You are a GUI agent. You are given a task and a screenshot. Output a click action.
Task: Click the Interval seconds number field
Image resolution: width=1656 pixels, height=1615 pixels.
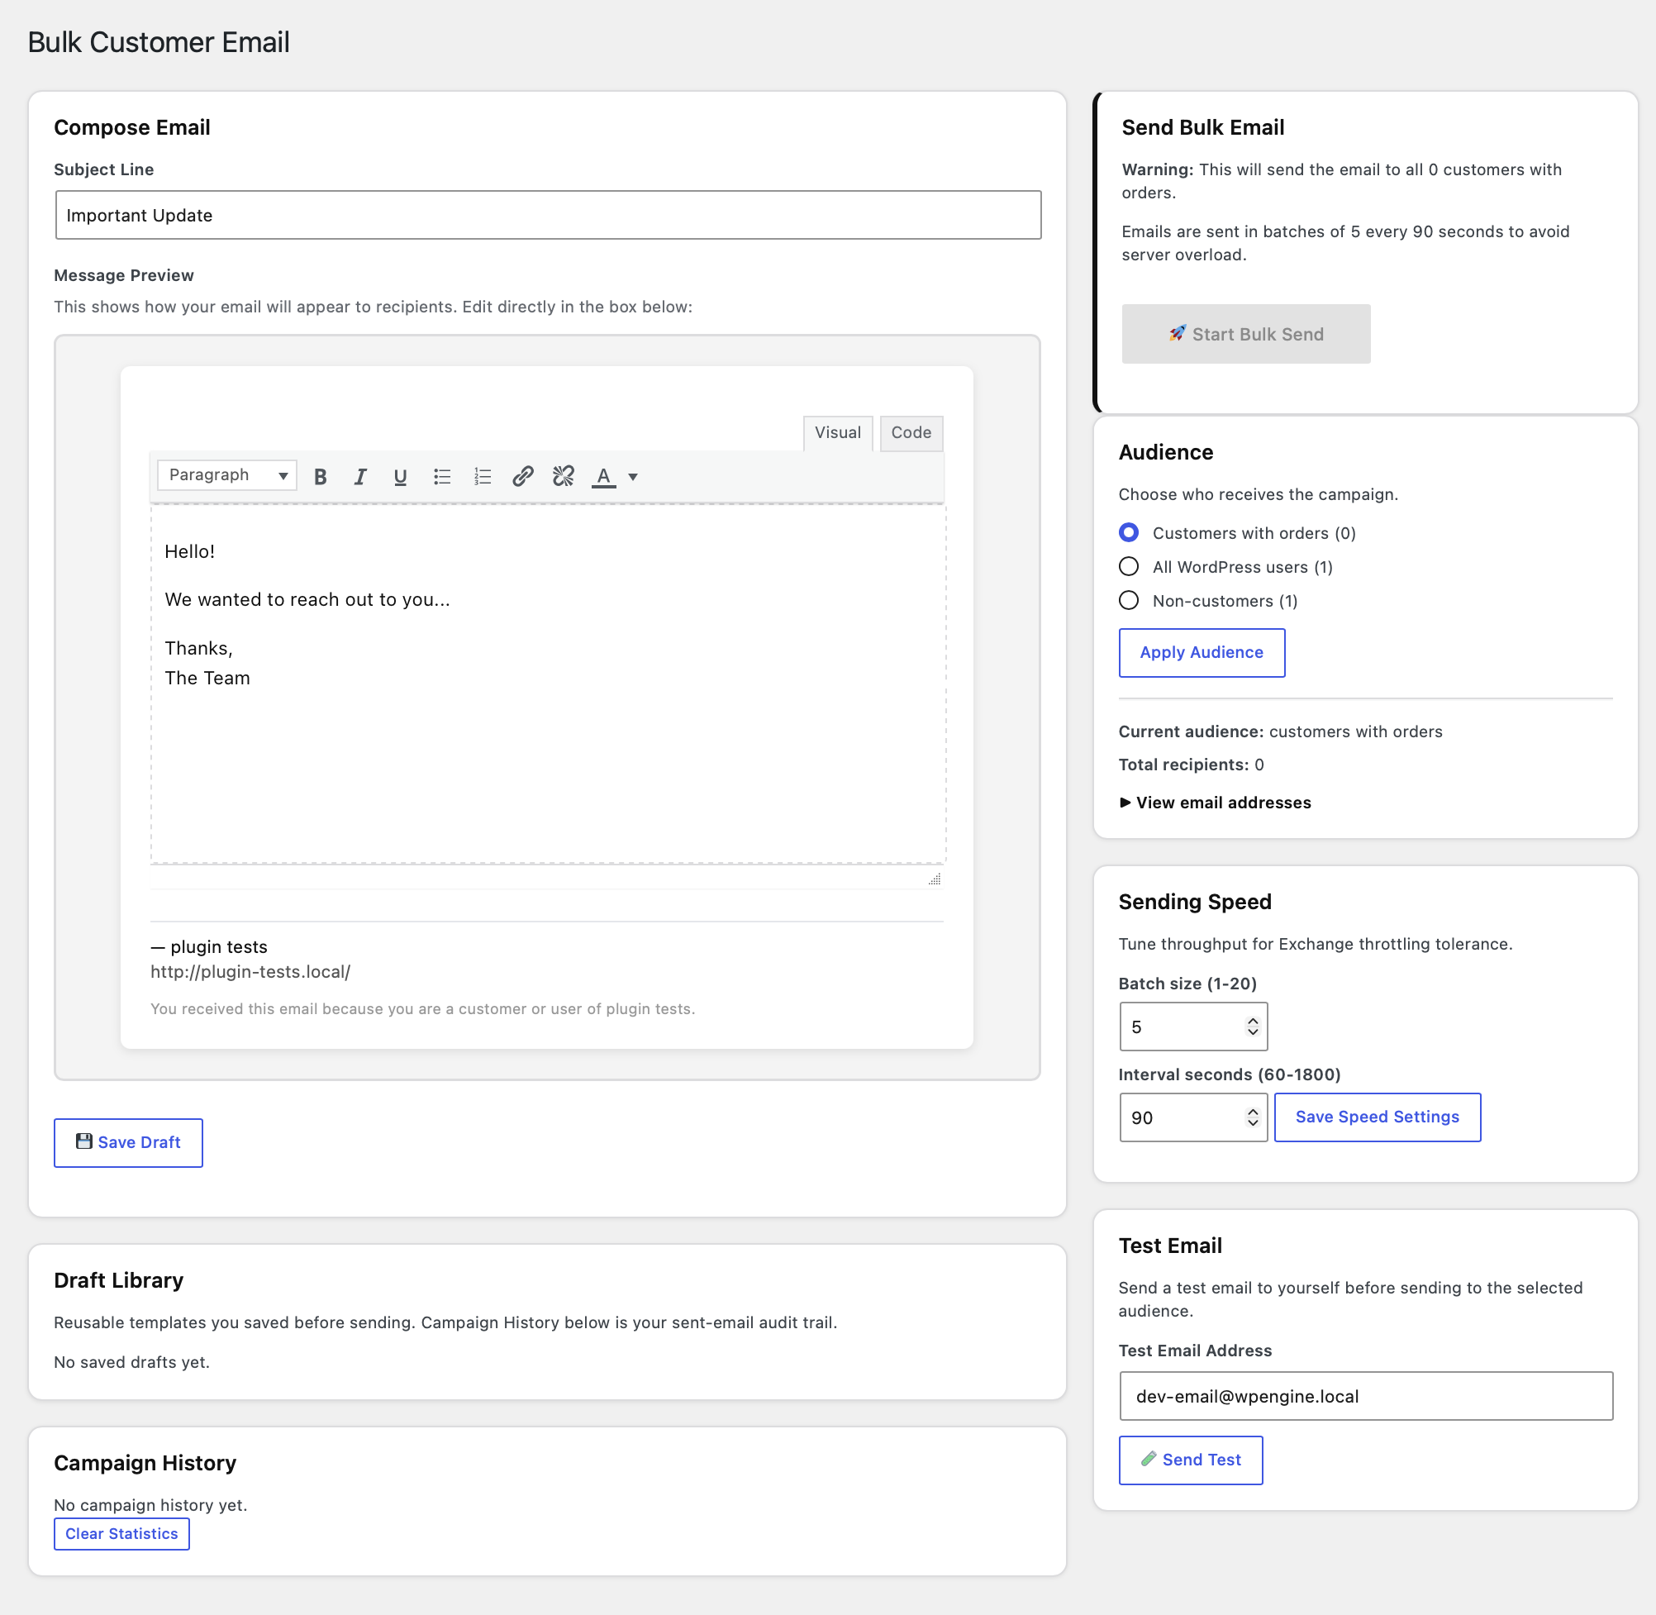click(x=1193, y=1117)
